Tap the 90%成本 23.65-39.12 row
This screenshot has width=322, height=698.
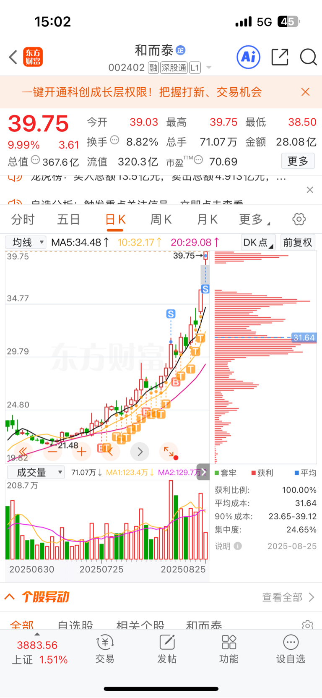pos(265,516)
